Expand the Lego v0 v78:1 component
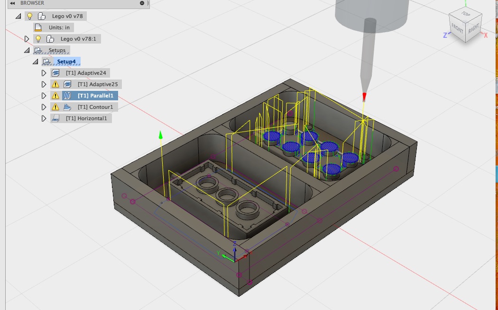Screen dimensions: 498x310 coord(27,39)
